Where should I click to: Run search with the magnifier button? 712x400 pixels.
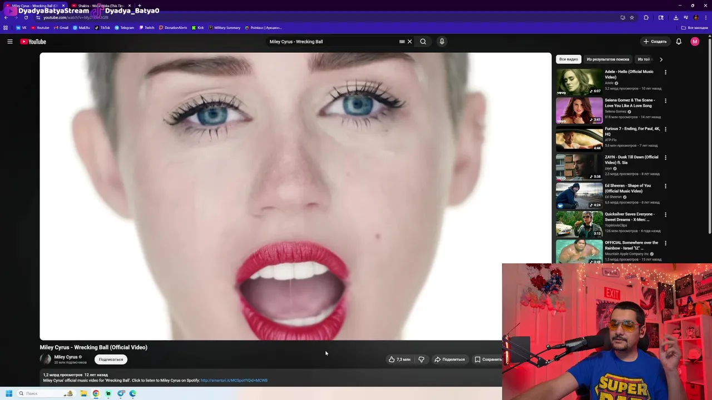point(423,42)
